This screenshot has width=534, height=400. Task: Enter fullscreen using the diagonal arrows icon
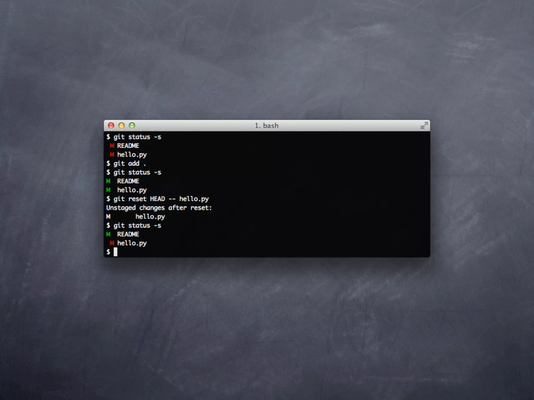(424, 126)
